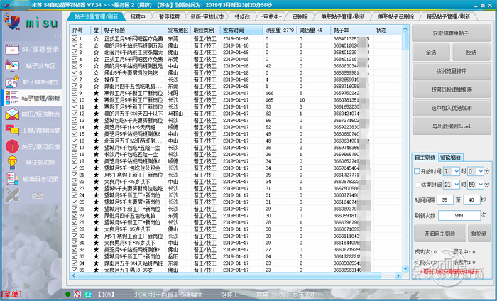Open the 帖子发布区 sidebar icon
Image resolution: width=497 pixels, height=301 pixels.
12,65
